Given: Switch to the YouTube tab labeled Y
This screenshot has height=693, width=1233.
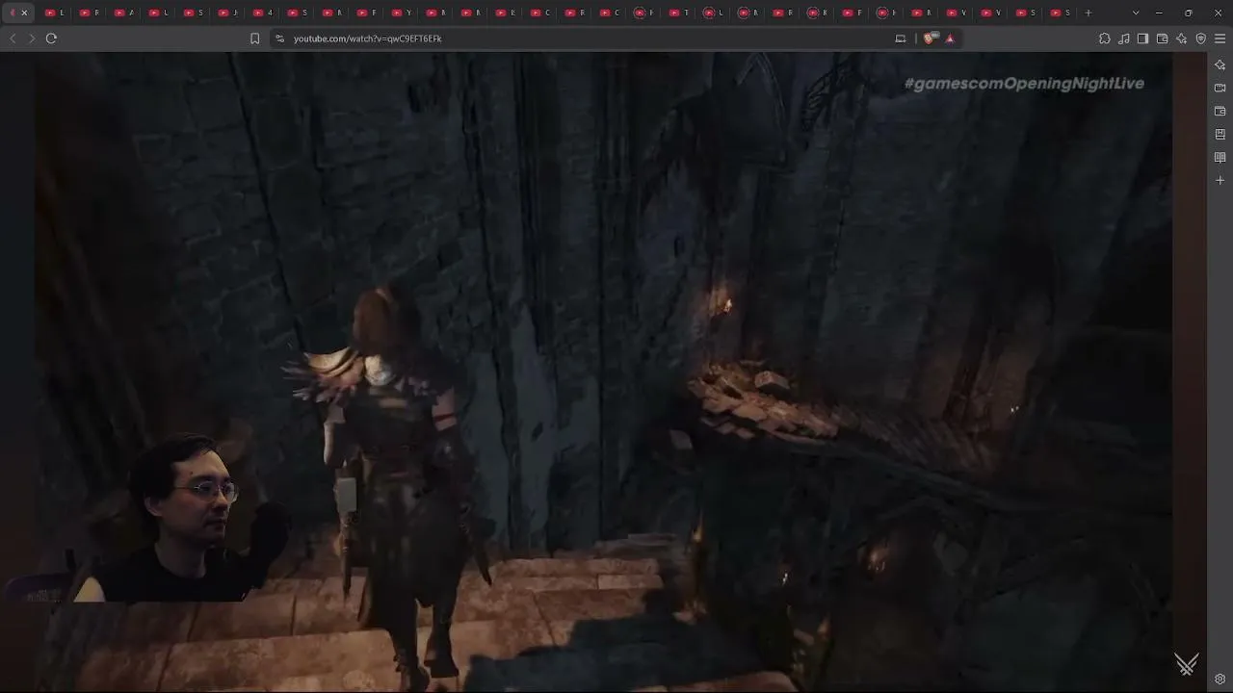Looking at the screenshot, I should 401,13.
